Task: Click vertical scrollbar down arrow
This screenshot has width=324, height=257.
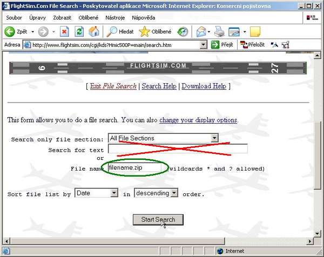Action: (x=318, y=233)
